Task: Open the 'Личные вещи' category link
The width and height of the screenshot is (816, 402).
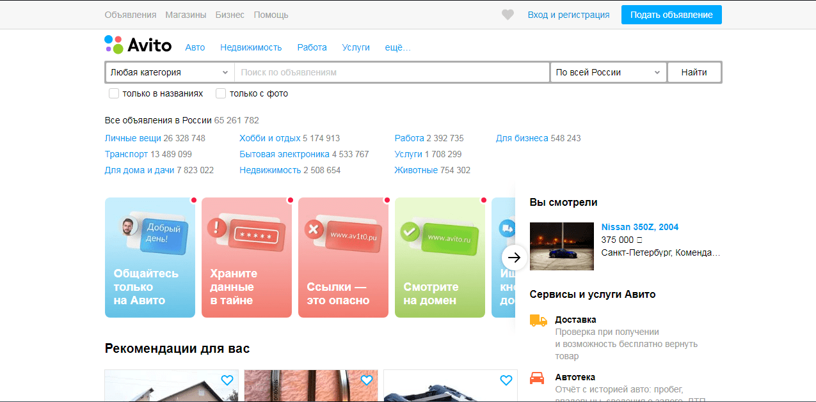Action: point(133,138)
